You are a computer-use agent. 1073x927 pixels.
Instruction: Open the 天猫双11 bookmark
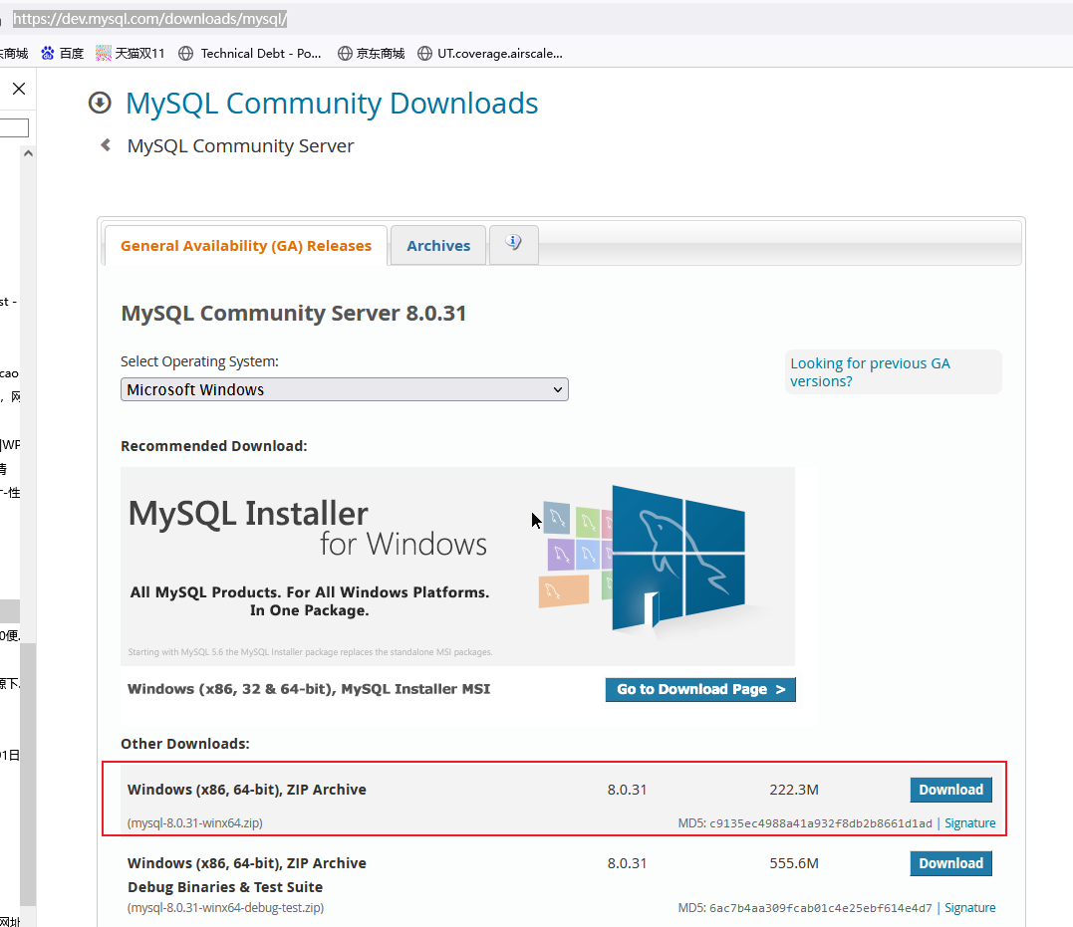131,54
